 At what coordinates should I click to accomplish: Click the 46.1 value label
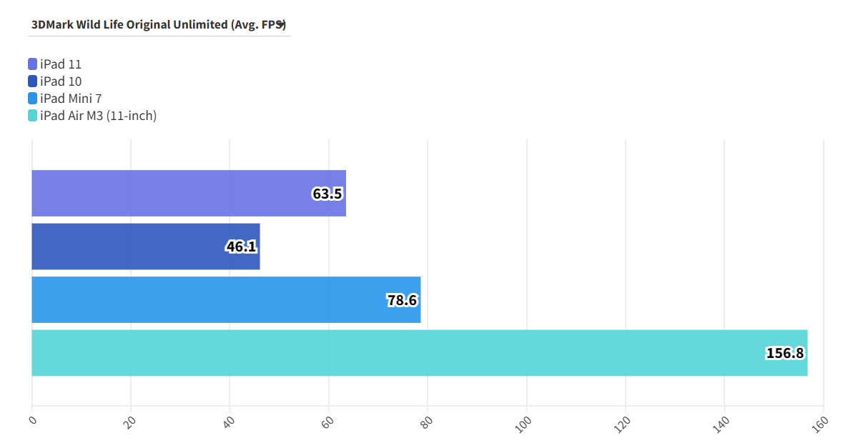pyautogui.click(x=241, y=247)
